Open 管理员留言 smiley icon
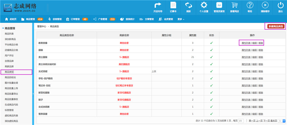The width and height of the screenshot is (287, 125). tap(219, 5)
